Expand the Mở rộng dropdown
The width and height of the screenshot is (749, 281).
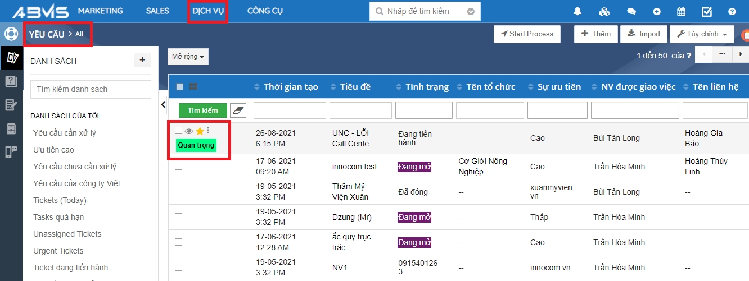point(188,57)
